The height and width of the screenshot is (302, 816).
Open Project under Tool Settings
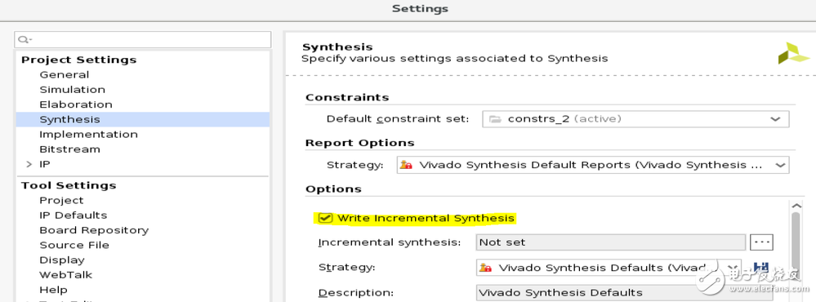click(61, 201)
